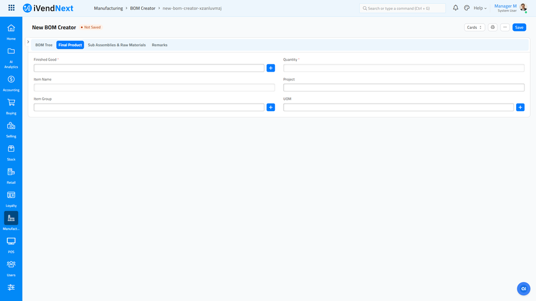536x301 pixels.
Task: Open the AI assistant chat bubble
Action: 523,288
